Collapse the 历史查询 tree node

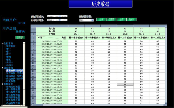pyautogui.click(x=2, y=68)
